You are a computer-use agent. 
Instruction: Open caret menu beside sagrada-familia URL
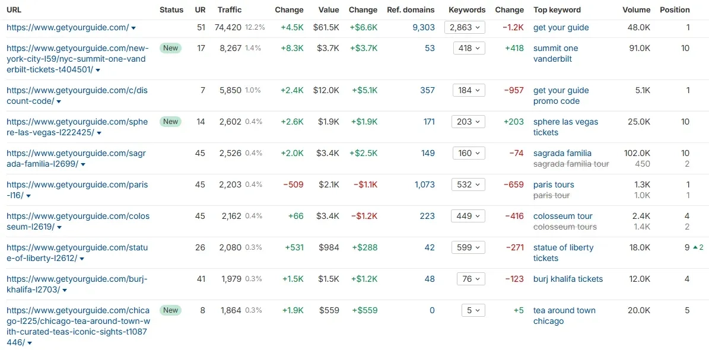[x=82, y=164]
